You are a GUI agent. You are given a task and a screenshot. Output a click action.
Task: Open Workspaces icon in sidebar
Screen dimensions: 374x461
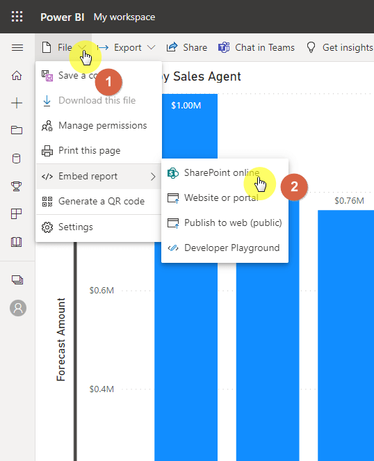pyautogui.click(x=17, y=280)
